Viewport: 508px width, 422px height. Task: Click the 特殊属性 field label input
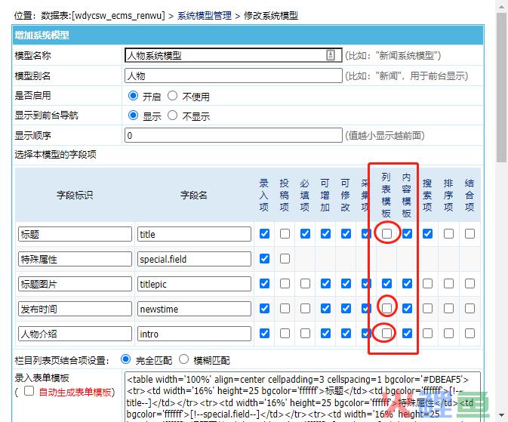tap(75, 259)
